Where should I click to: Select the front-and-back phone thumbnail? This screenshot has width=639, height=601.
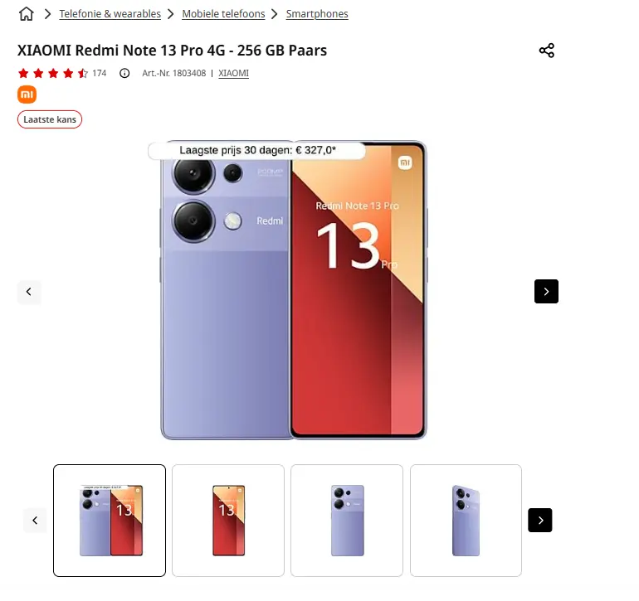(110, 521)
